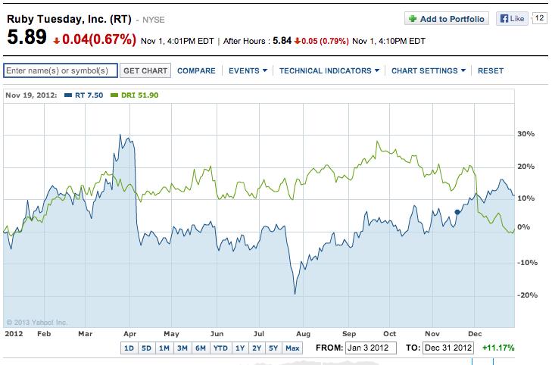The width and height of the screenshot is (552, 365).
Task: Click the +11.17% range change value
Action: pyautogui.click(x=498, y=348)
